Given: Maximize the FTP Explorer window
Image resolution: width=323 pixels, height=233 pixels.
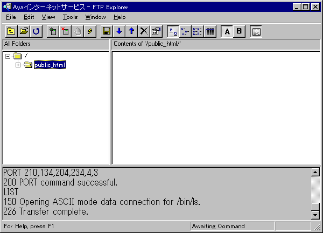Looking at the screenshot, I should coord(305,7).
